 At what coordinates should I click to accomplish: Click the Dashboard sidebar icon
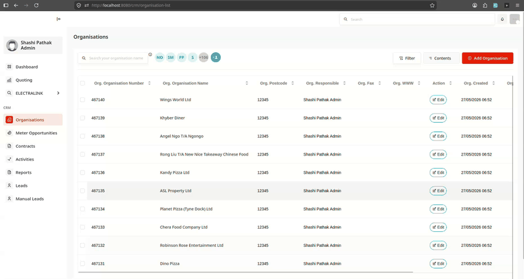coord(9,67)
